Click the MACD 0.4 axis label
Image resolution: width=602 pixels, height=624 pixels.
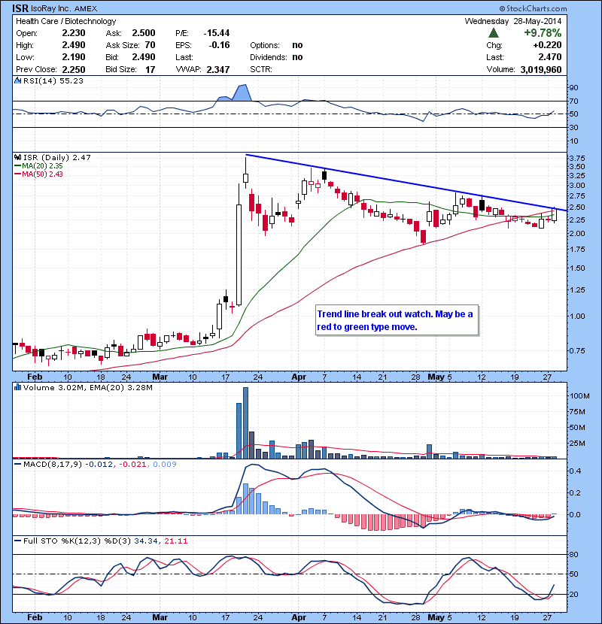pyautogui.click(x=576, y=471)
